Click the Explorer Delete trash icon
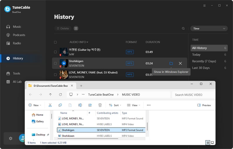233x149 pixels. pyautogui.click(x=100, y=105)
